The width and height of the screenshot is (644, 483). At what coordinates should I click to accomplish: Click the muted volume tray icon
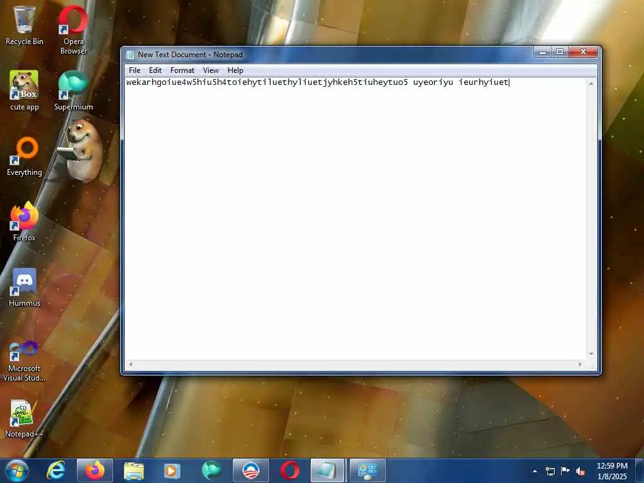coord(580,471)
